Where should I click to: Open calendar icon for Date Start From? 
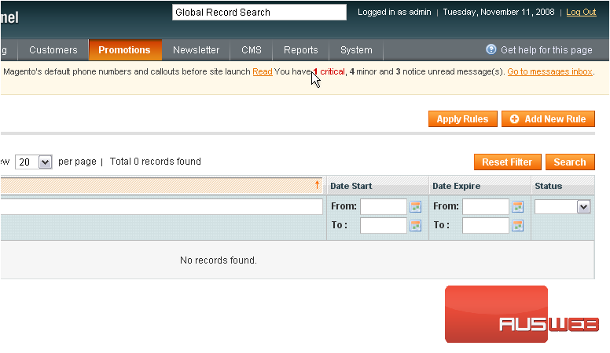[x=416, y=207]
